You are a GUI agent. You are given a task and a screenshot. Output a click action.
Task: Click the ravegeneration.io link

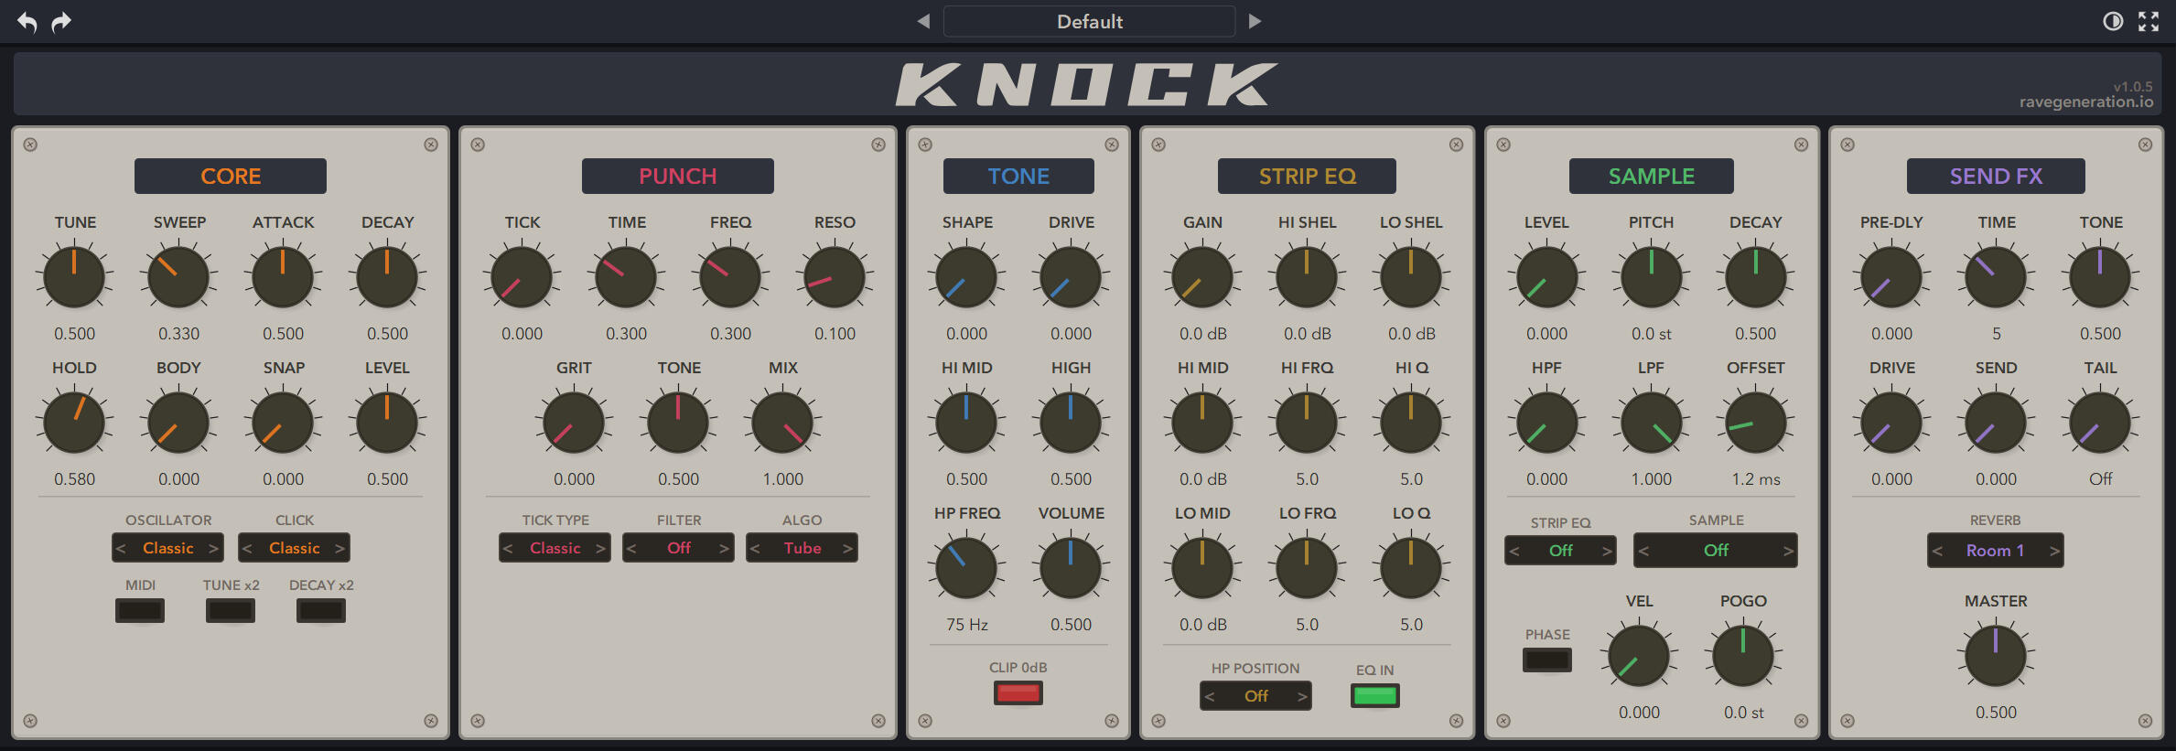[x=2085, y=102]
